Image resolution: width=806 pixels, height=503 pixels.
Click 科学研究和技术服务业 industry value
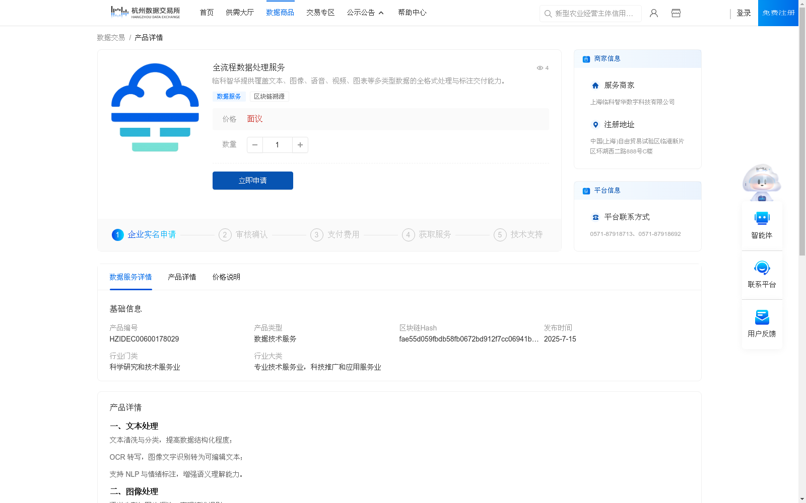[x=145, y=367]
